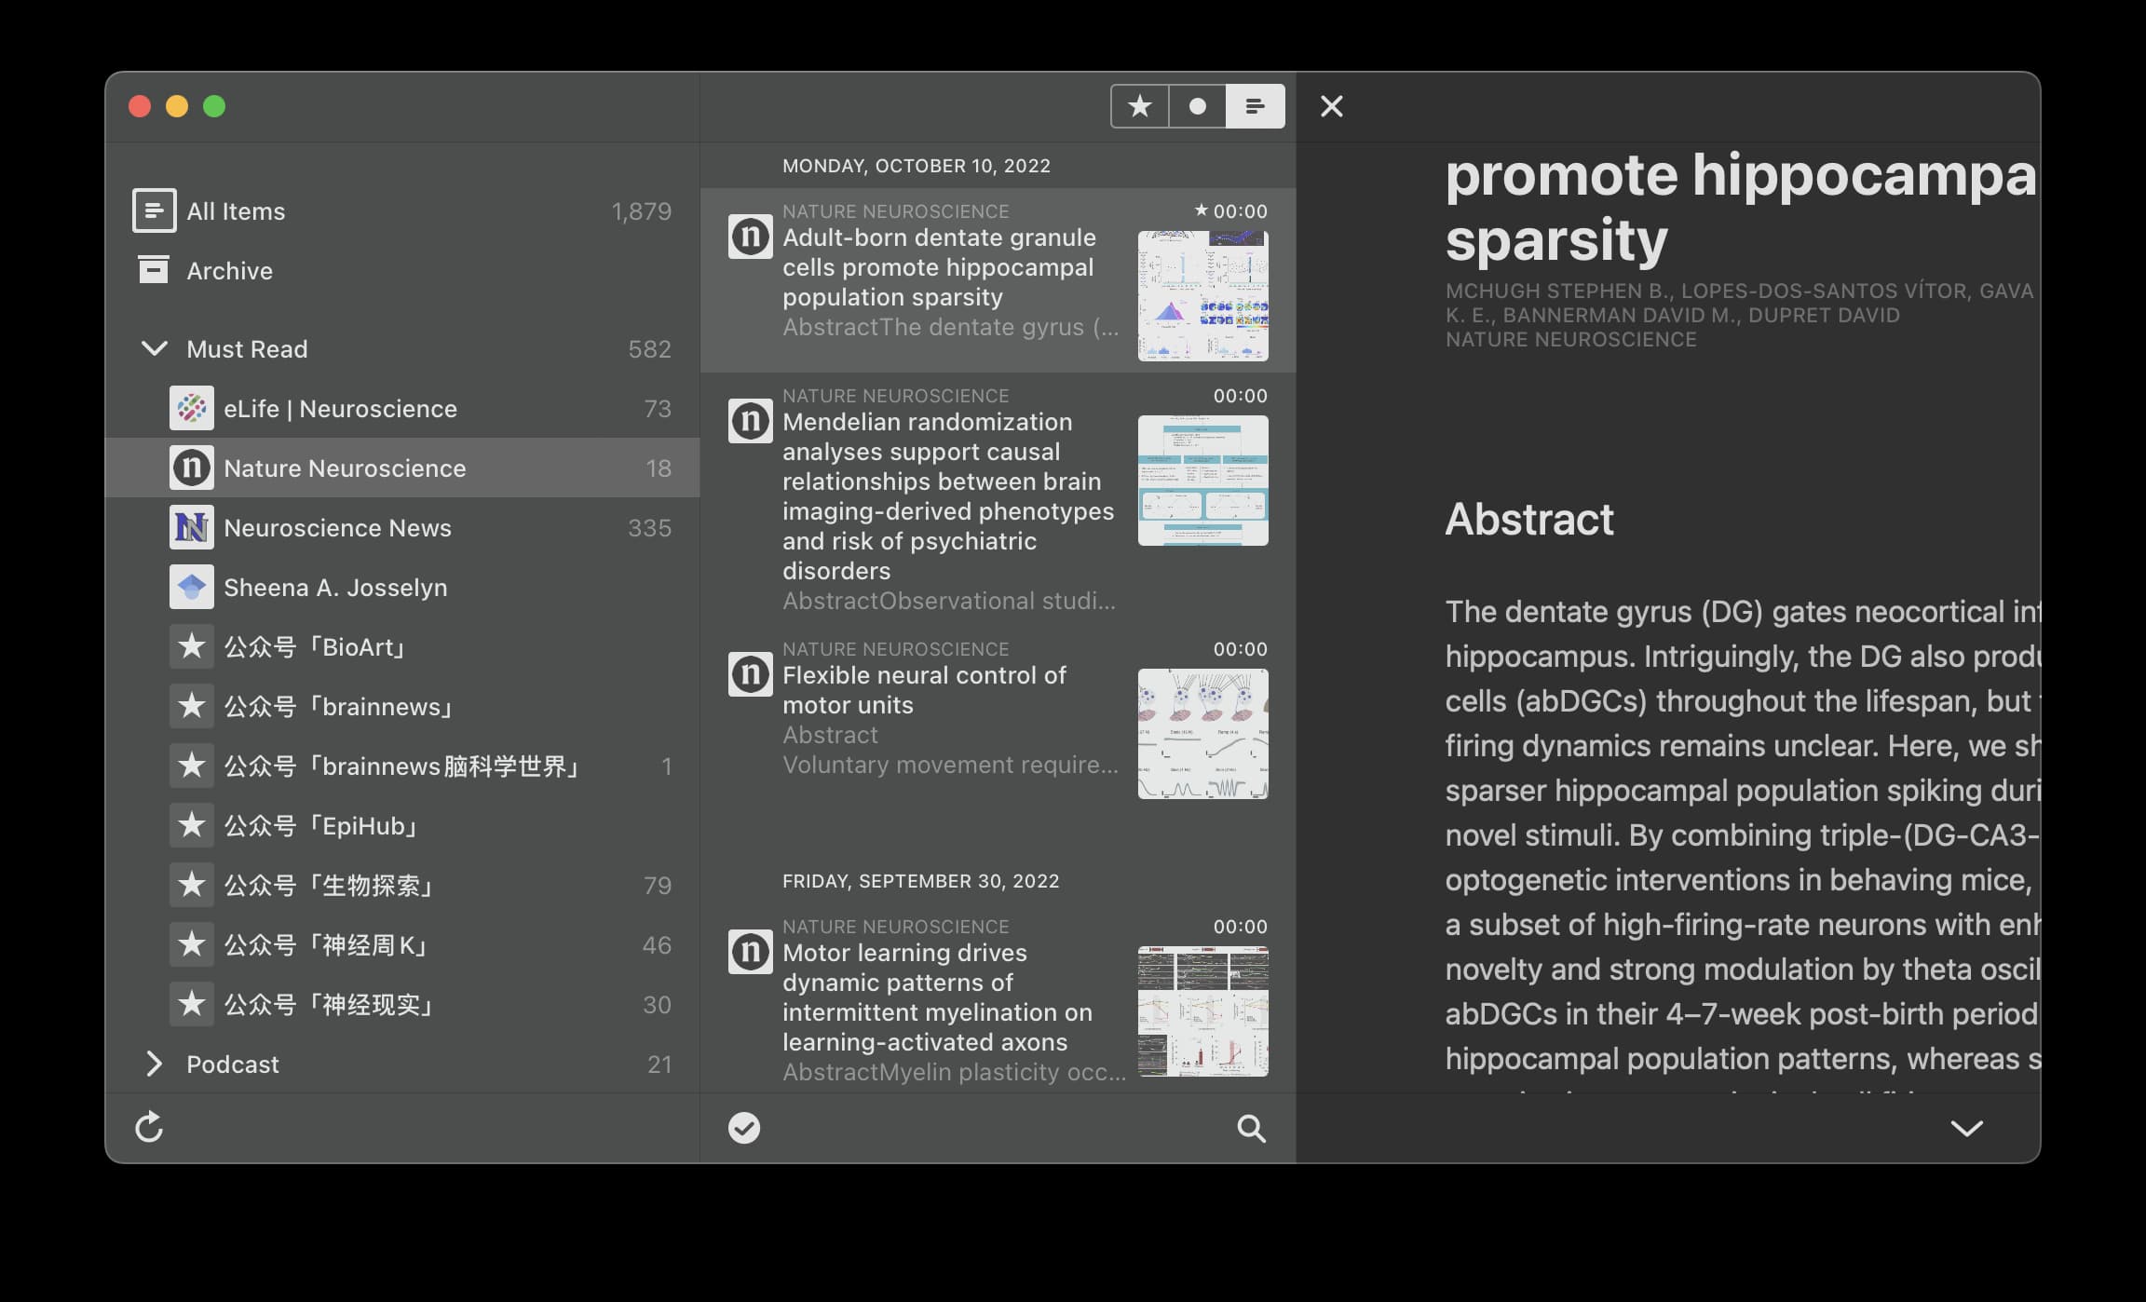Click All Items count 1,879
Image resolution: width=2146 pixels, height=1302 pixels.
641,211
